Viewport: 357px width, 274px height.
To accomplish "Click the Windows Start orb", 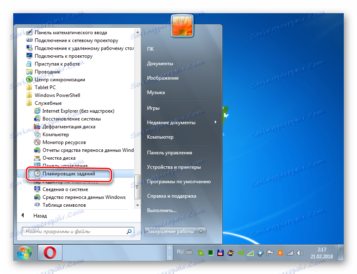I will pyautogui.click(x=24, y=253).
